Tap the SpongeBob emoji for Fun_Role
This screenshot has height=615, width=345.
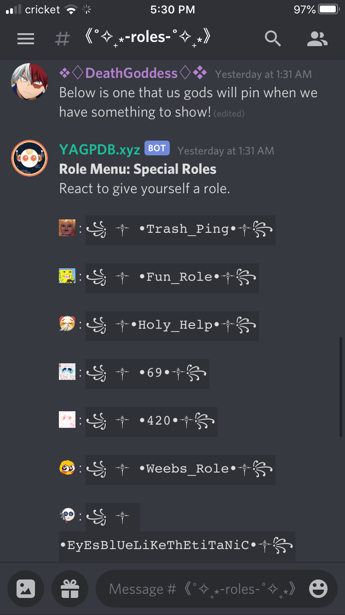pyautogui.click(x=67, y=276)
